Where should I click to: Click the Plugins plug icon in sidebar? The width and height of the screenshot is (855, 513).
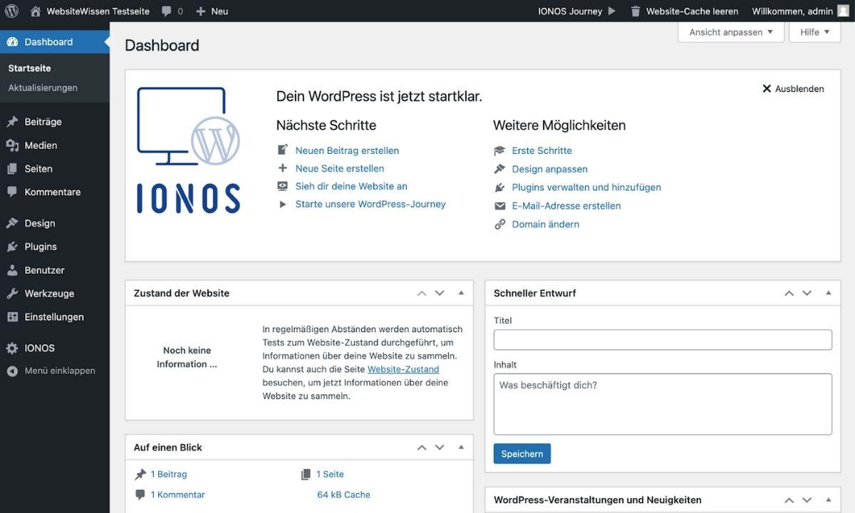point(12,247)
